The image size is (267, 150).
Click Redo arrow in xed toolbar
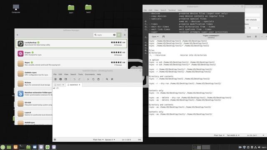pyautogui.click(x=79, y=79)
